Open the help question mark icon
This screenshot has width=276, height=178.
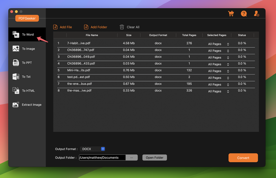pos(244,13)
